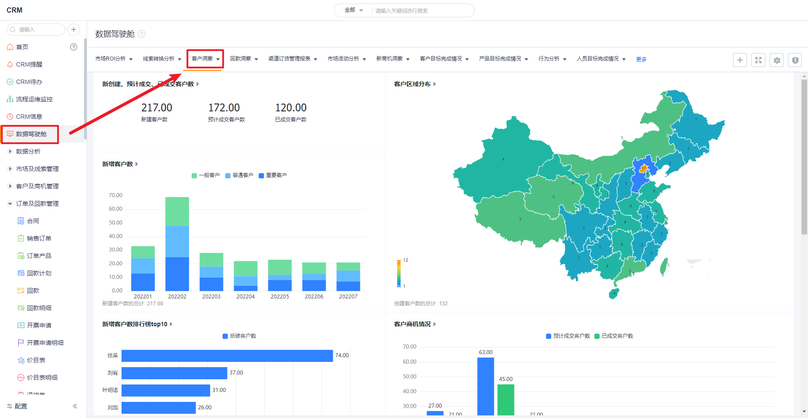Click 徐英 bar showing 74.00
Screen dimensions: 808x418
[x=227, y=356]
